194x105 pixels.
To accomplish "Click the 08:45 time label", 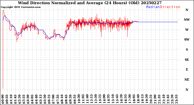I will click(x=66, y=99).
